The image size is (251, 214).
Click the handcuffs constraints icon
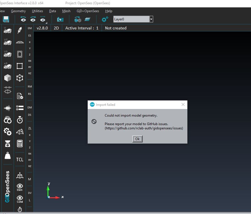(x=8, y=120)
